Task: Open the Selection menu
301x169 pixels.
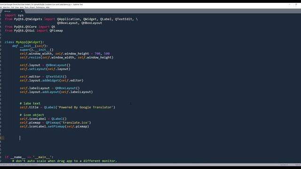Action: 6,8
